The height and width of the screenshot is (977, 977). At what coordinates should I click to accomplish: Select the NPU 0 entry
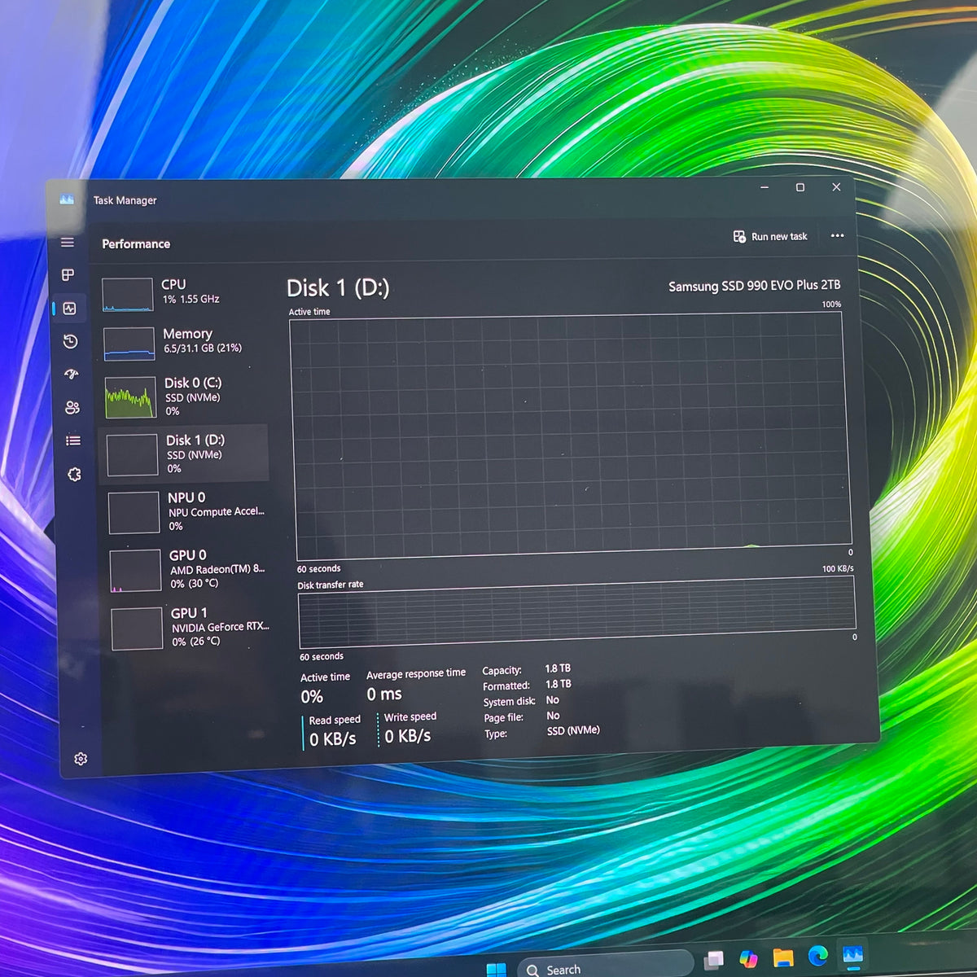187,511
